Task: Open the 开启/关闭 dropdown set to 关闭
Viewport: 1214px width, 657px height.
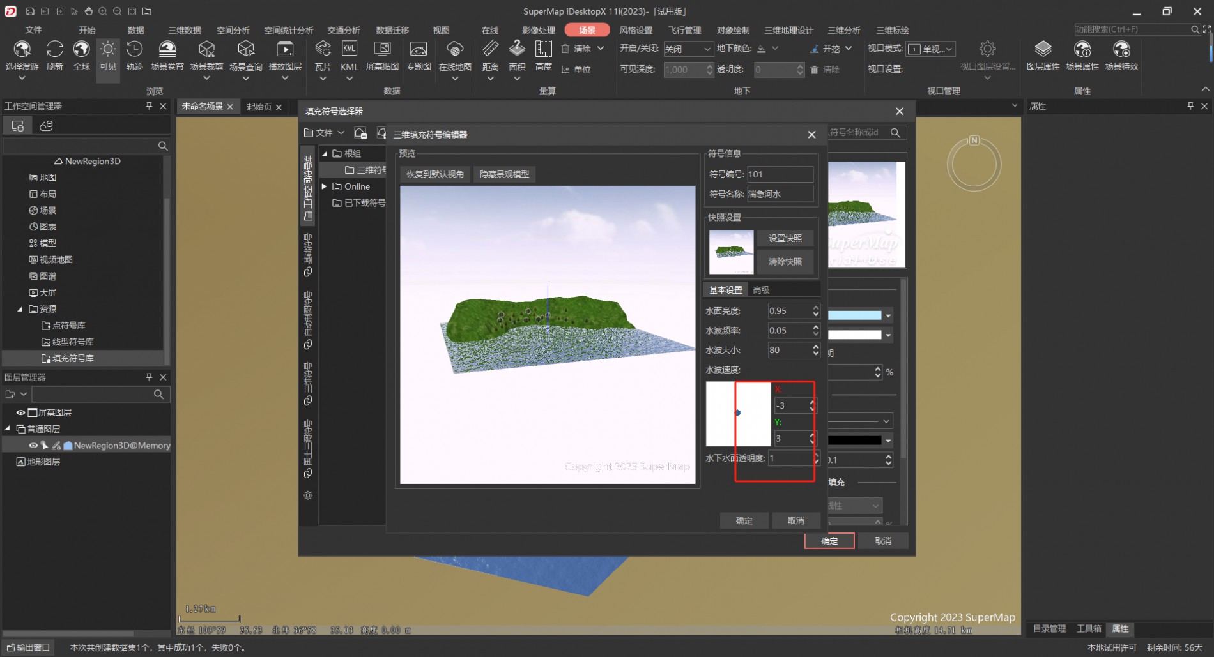Action: click(x=688, y=49)
